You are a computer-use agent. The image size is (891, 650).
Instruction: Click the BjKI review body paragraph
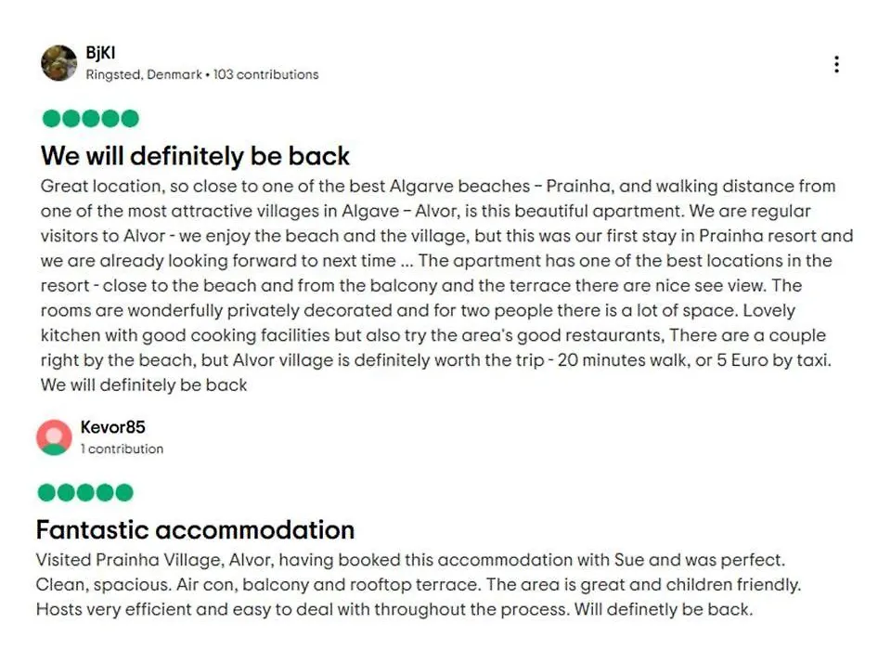pyautogui.click(x=446, y=285)
